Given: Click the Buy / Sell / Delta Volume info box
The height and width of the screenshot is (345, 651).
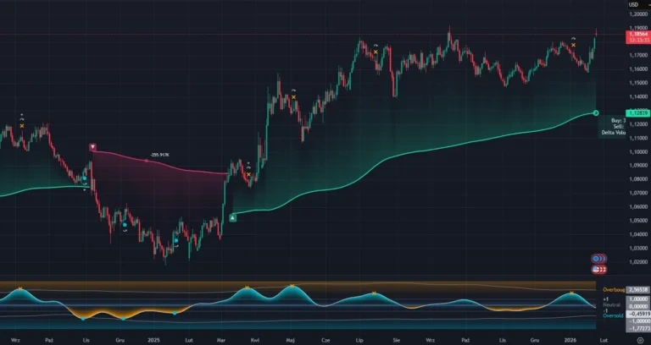Looking at the screenshot, I should click(612, 126).
